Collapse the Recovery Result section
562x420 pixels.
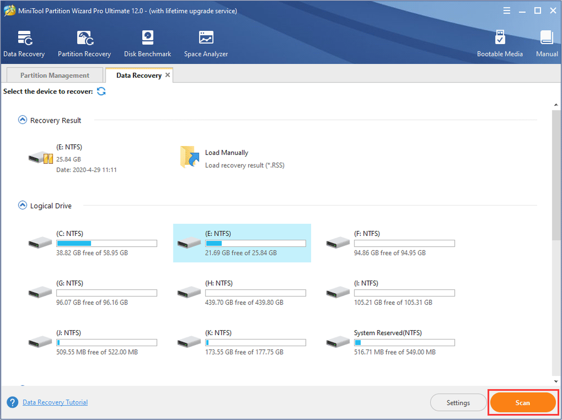(22, 120)
